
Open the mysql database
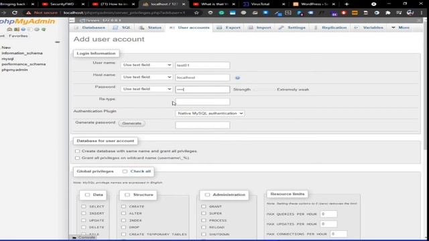tap(7, 59)
